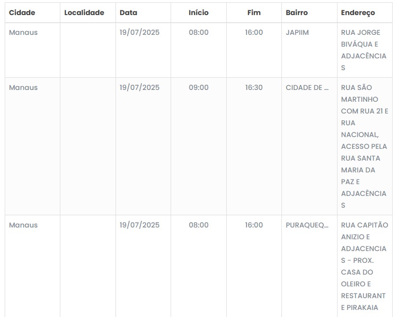Click the JAPIIM bairro cell
Screen dimensions: 395x317
coord(297,33)
